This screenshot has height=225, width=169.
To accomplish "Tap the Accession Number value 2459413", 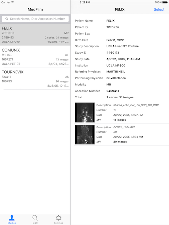I will 113,91.
